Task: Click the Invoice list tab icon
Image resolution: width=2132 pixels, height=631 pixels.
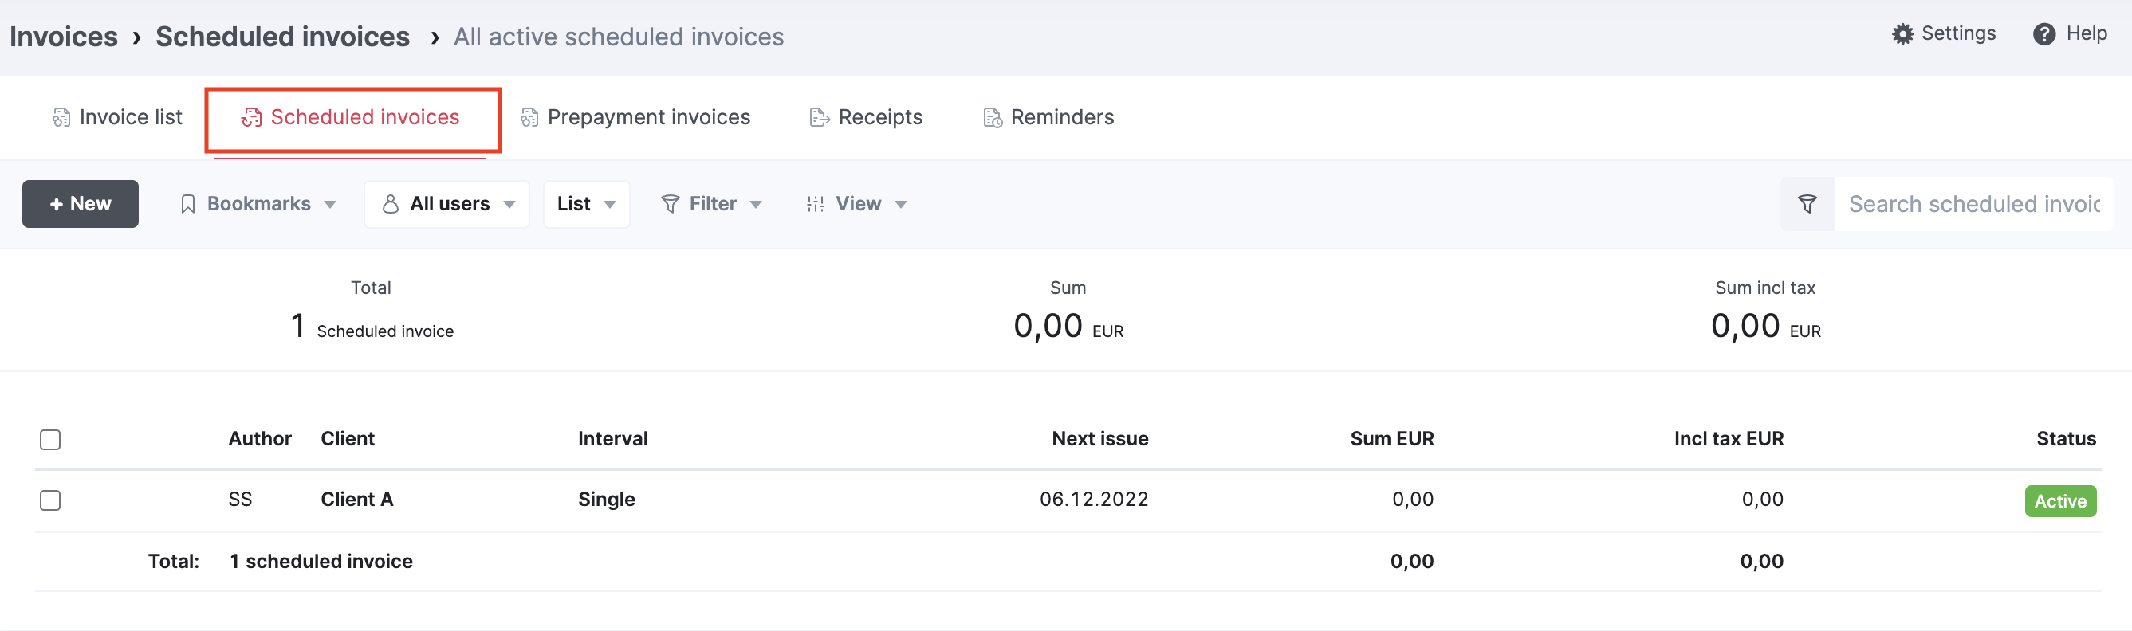Action: click(61, 117)
